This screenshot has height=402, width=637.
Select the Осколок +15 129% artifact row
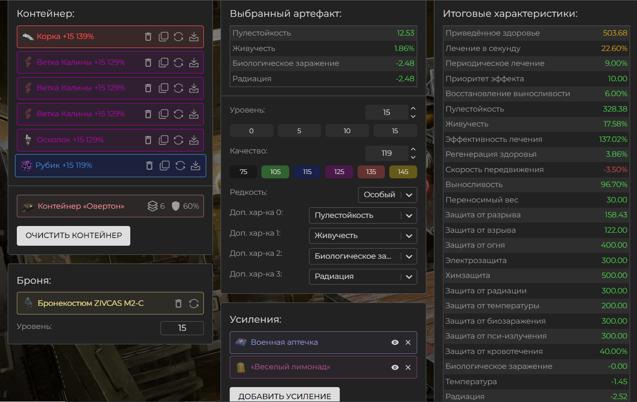click(110, 140)
